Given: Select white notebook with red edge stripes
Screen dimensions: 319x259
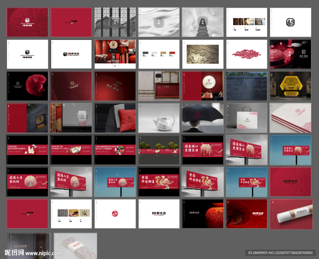Looking at the screenshot, I should 291,118.
